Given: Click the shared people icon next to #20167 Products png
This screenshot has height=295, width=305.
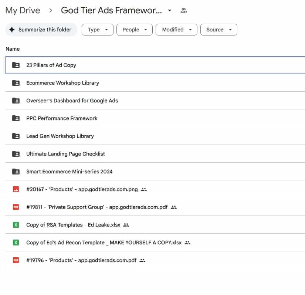Looking at the screenshot, I should click(x=144, y=189).
